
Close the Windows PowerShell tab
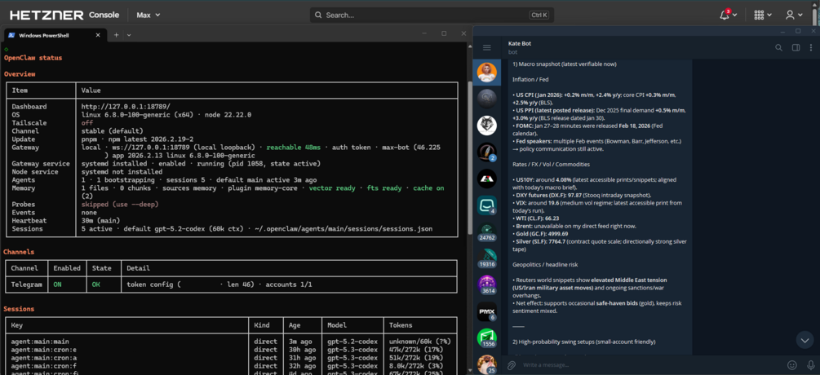[x=98, y=35]
